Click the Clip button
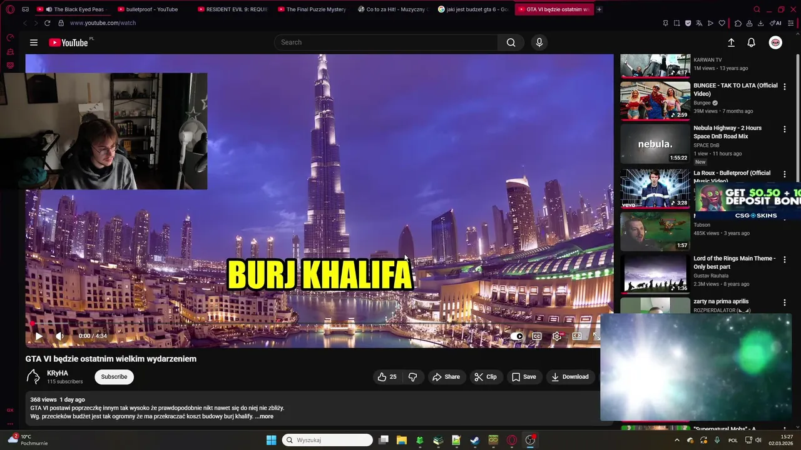Screen dimensions: 801x450 [x=486, y=377]
